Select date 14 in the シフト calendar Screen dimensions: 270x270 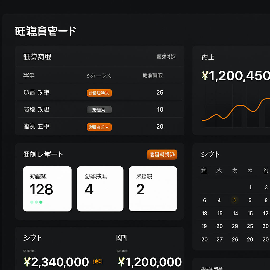pyautogui.click(x=235, y=213)
